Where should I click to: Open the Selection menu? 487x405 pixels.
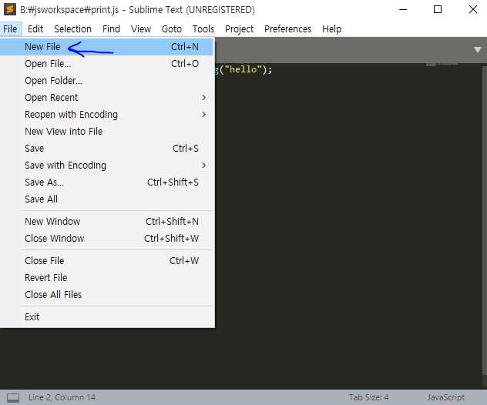pos(72,28)
